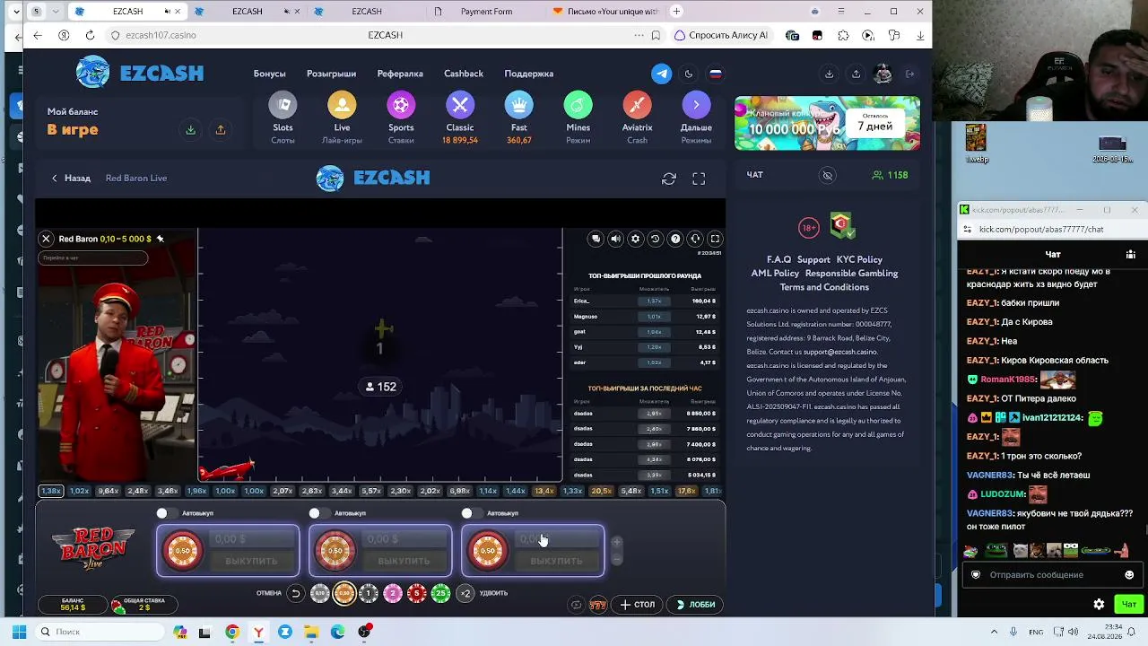This screenshot has height=646, width=1148.
Task: Toggle Red Baron in-game fullscreen icon
Action: [715, 239]
